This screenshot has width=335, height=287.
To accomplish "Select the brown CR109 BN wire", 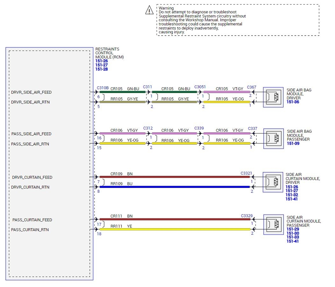I will [175, 177].
